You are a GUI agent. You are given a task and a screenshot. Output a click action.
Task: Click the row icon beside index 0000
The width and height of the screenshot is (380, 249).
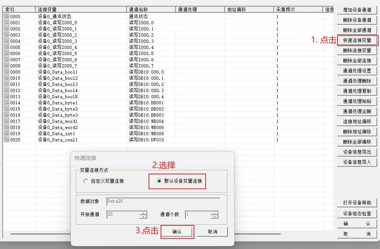[7, 16]
